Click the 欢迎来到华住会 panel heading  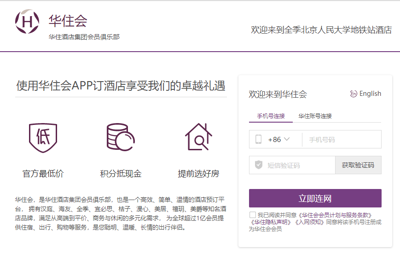tap(278, 95)
